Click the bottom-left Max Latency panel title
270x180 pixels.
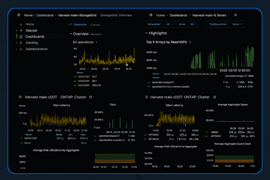click(61, 105)
